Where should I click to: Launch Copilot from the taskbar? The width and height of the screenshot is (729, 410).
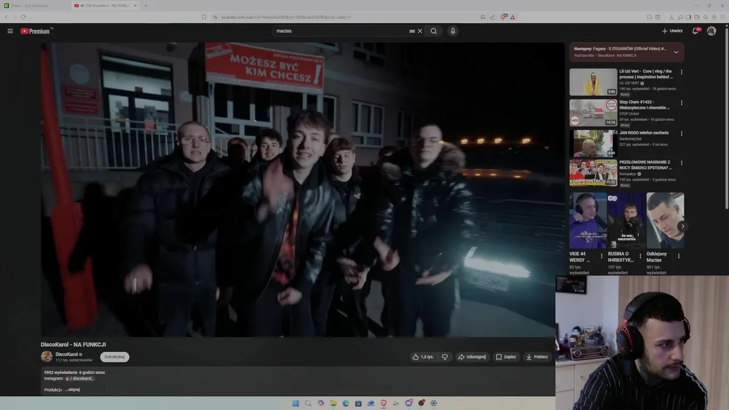321,403
